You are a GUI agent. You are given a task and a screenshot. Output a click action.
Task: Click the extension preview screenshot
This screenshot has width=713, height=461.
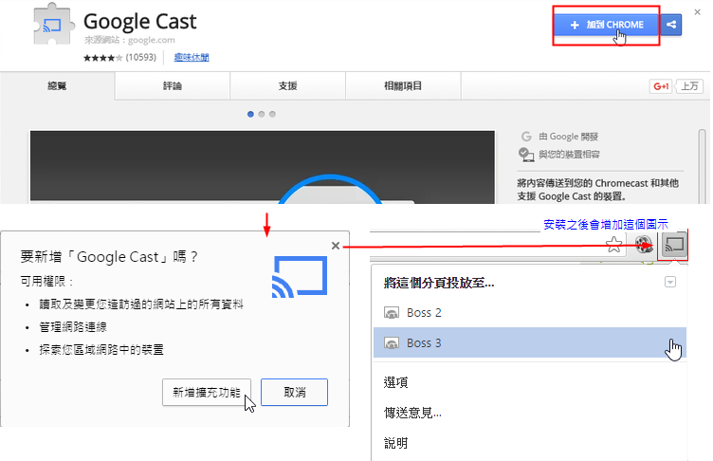click(263, 167)
